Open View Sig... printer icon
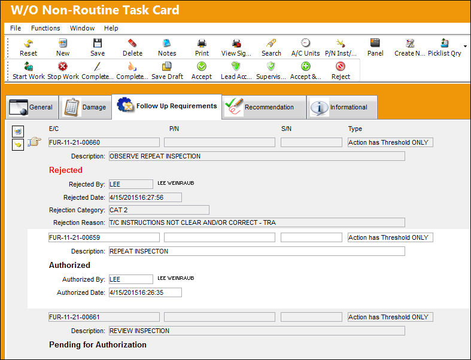Viewport: 471px width, 360px height. pyautogui.click(x=236, y=44)
